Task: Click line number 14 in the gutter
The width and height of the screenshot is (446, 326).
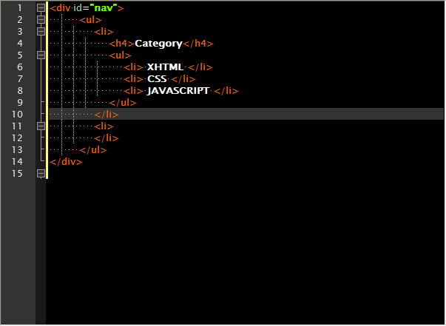Action: (x=17, y=161)
